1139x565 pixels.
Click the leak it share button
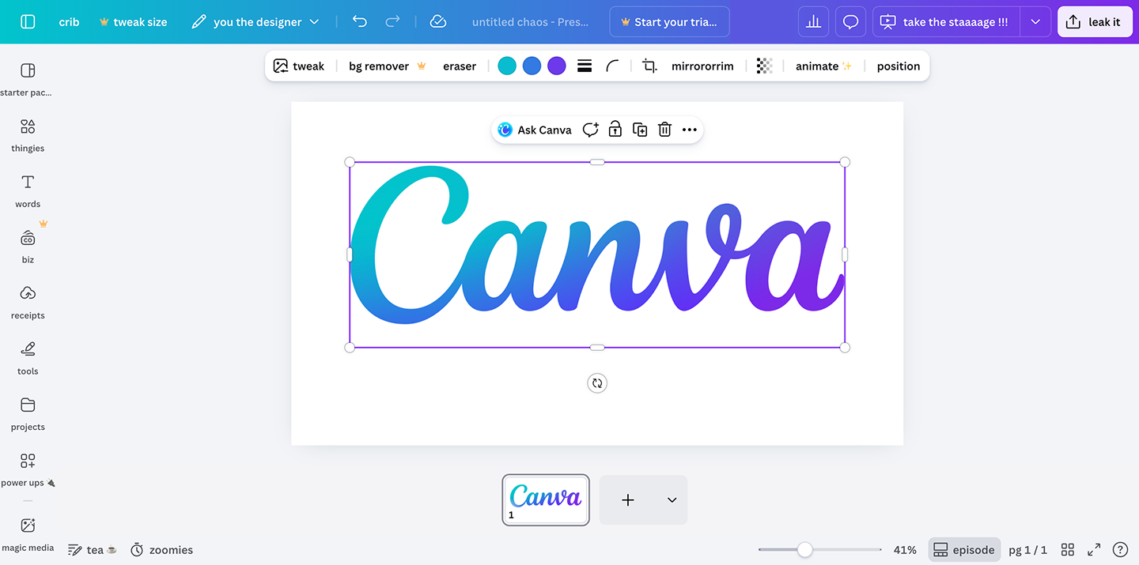[x=1095, y=22]
